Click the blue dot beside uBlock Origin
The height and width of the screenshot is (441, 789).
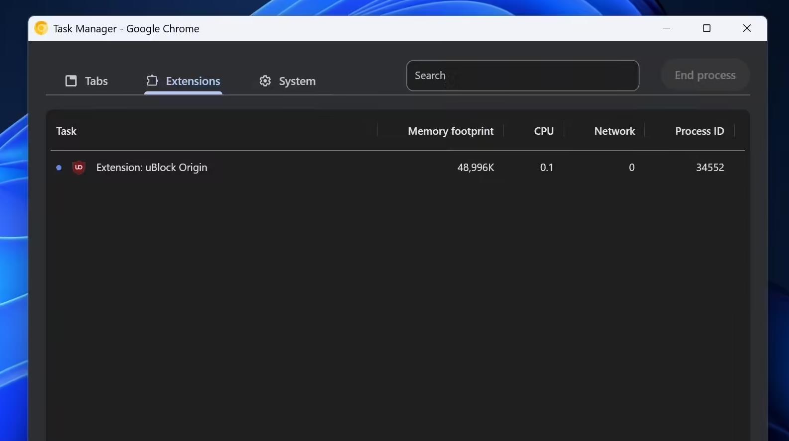click(x=59, y=168)
